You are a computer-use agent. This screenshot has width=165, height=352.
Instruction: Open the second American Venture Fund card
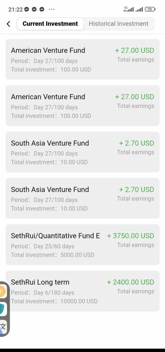tap(82, 106)
